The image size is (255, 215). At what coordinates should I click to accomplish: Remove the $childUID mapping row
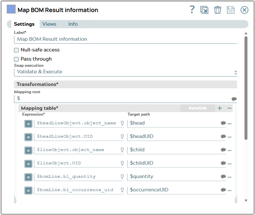click(x=230, y=164)
